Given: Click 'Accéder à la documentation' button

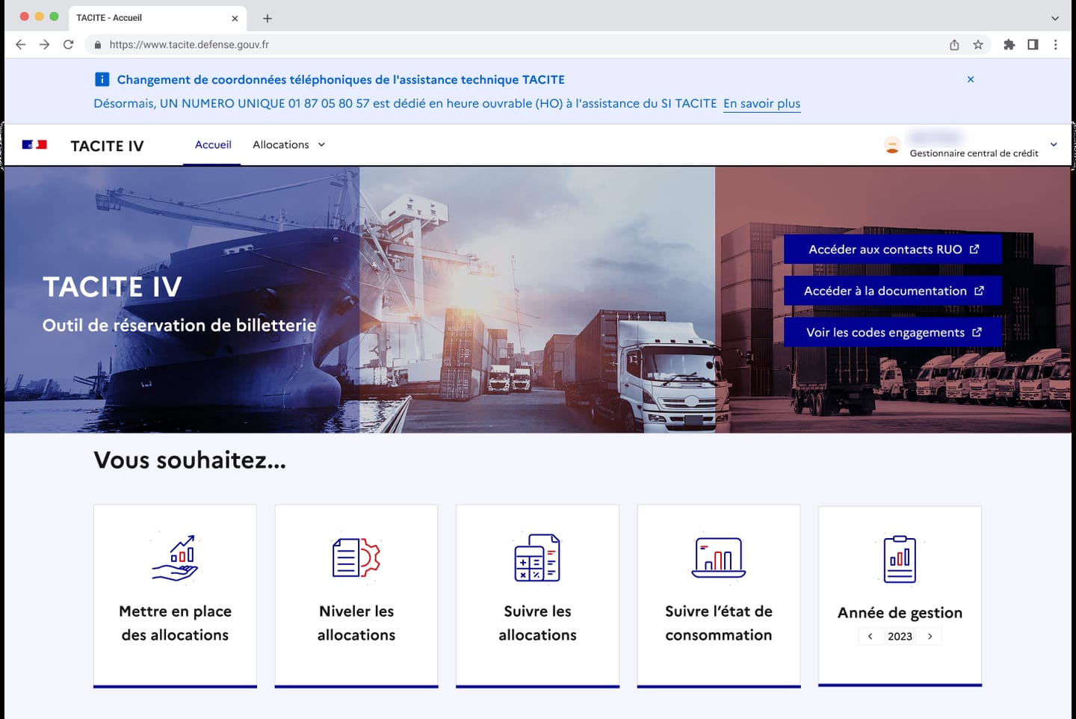Looking at the screenshot, I should pos(893,291).
